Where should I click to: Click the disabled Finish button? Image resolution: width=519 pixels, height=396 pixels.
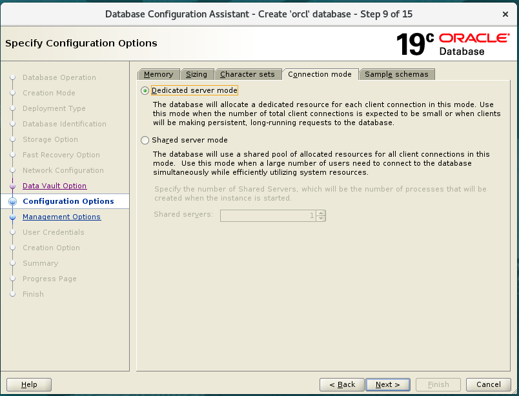click(438, 384)
